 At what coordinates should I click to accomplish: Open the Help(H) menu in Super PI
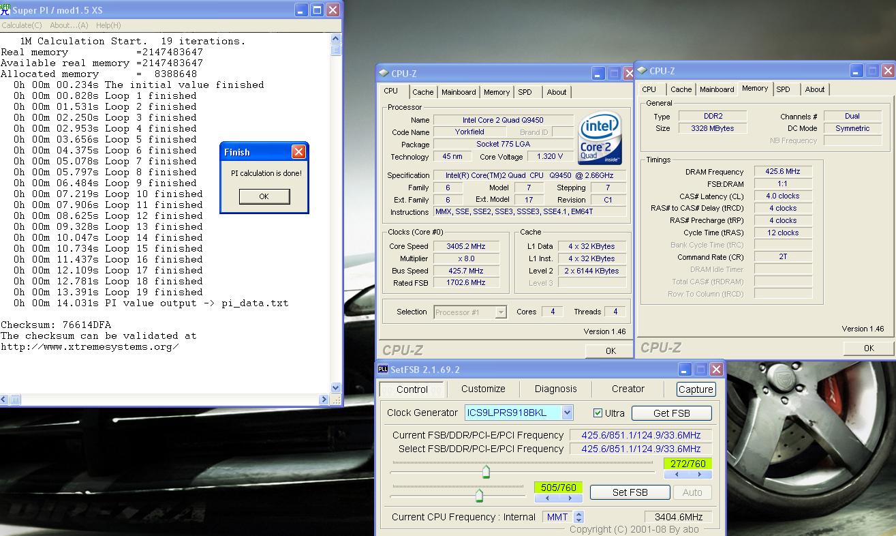point(108,25)
